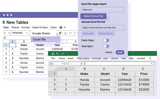
Task: Open the Theme menu
Action: point(15,27)
